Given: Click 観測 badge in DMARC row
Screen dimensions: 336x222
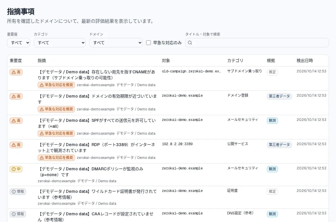Looking at the screenshot, I should click(272, 169).
